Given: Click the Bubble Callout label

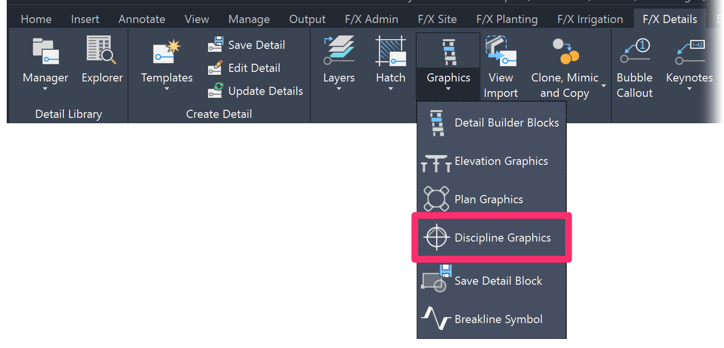Looking at the screenshot, I should point(635,85).
